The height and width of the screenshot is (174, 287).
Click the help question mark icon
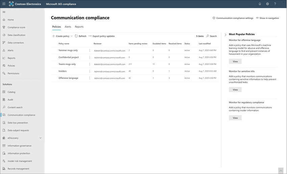[x=275, y=4]
